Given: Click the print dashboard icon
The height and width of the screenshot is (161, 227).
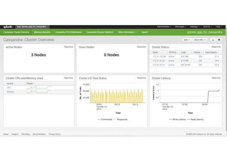Looking at the screenshot, I should point(219,40).
